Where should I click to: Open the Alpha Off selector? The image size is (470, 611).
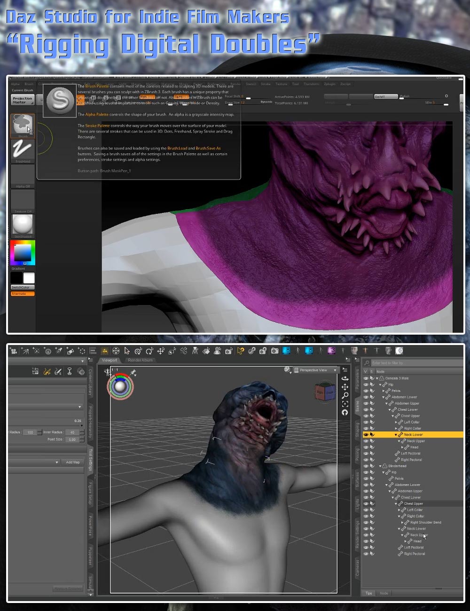click(x=23, y=177)
